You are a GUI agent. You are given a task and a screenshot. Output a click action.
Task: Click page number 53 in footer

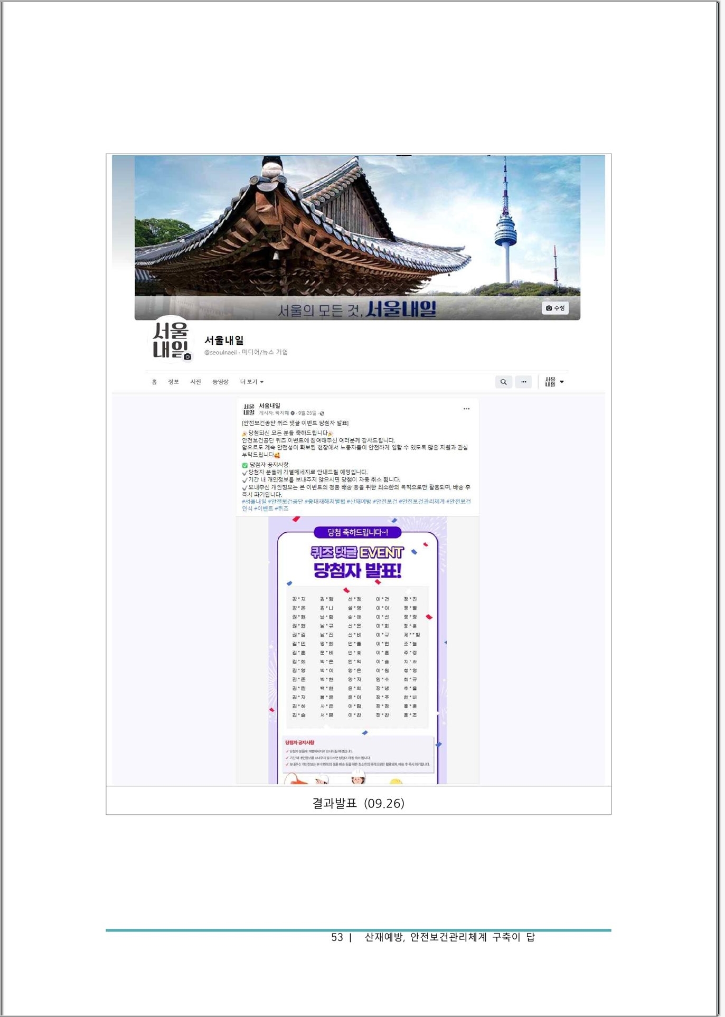(x=337, y=937)
